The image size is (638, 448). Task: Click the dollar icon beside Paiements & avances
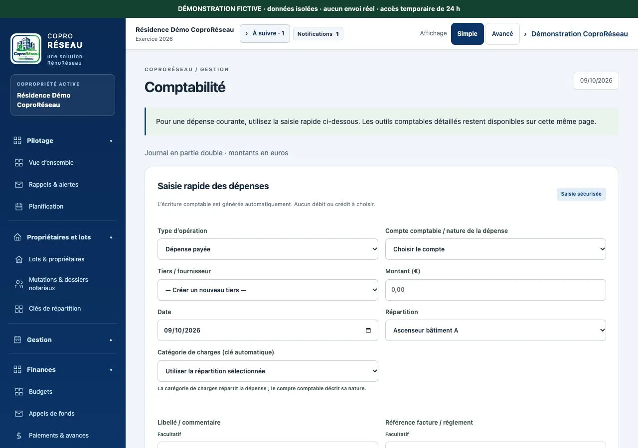pos(19,436)
